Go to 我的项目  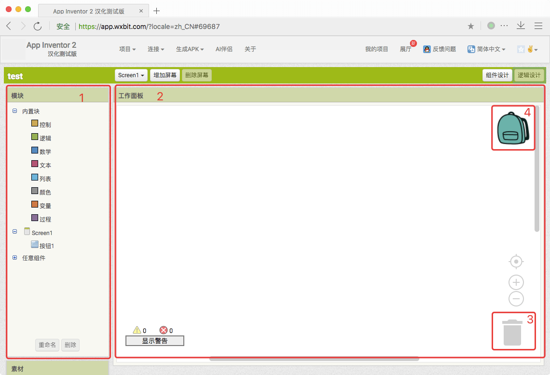click(376, 49)
